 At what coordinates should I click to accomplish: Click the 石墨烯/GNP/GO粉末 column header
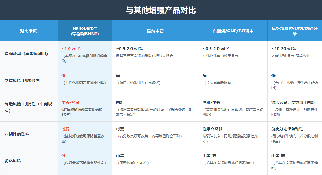pos(233,30)
